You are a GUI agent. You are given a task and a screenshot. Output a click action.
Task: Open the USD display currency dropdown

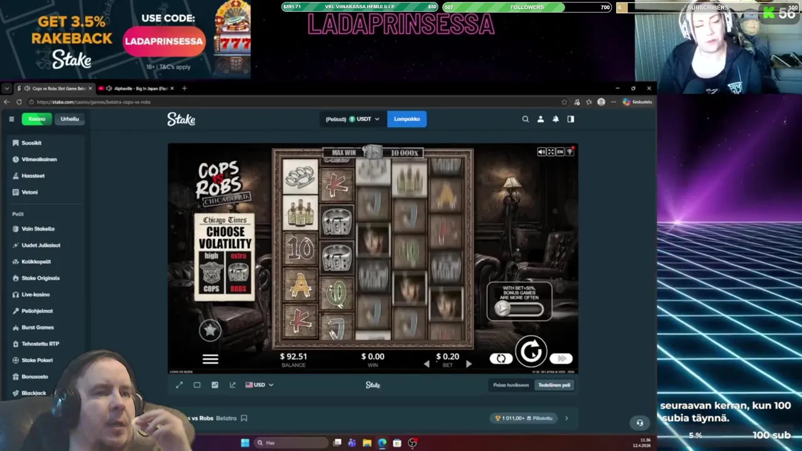[x=259, y=385]
